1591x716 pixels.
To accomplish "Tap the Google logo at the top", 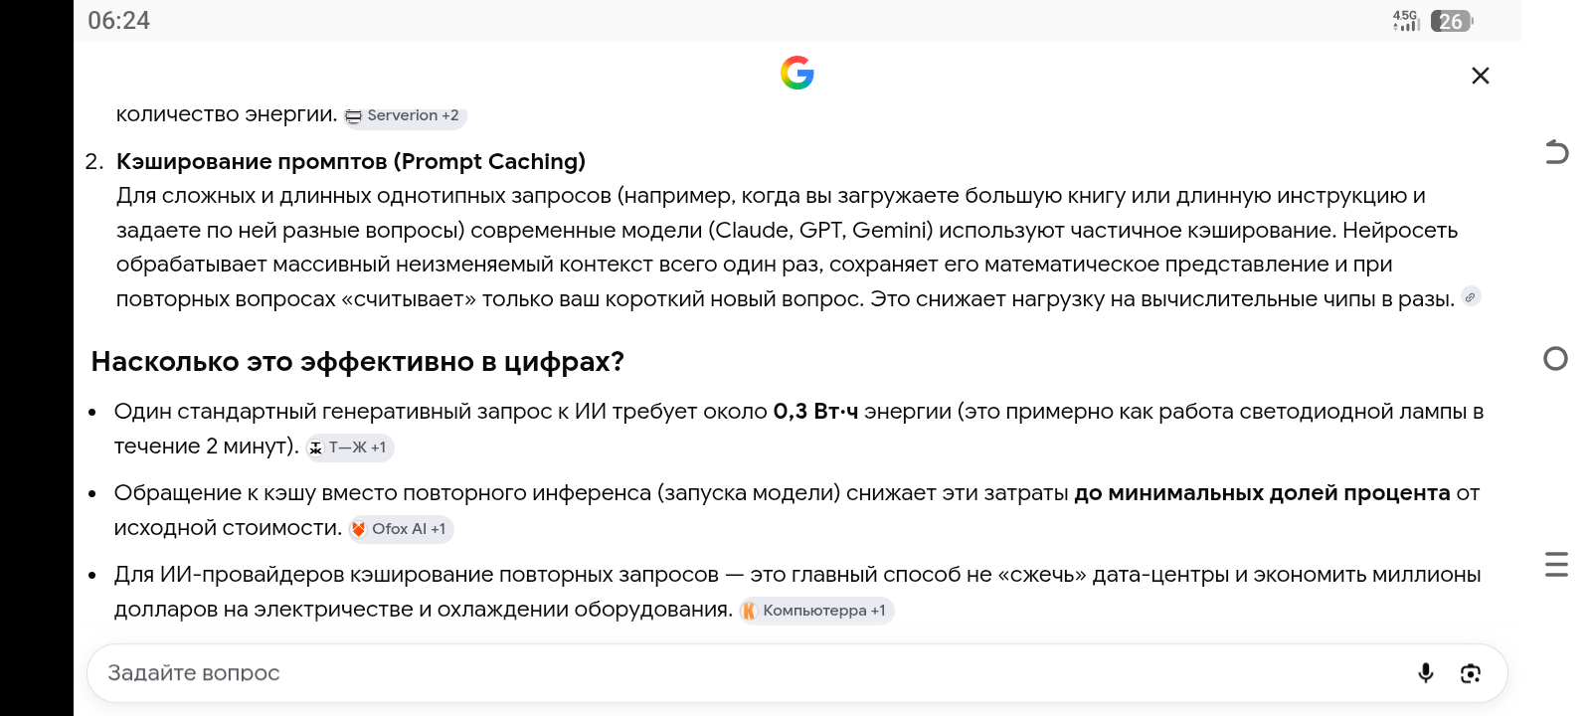I will (797, 73).
